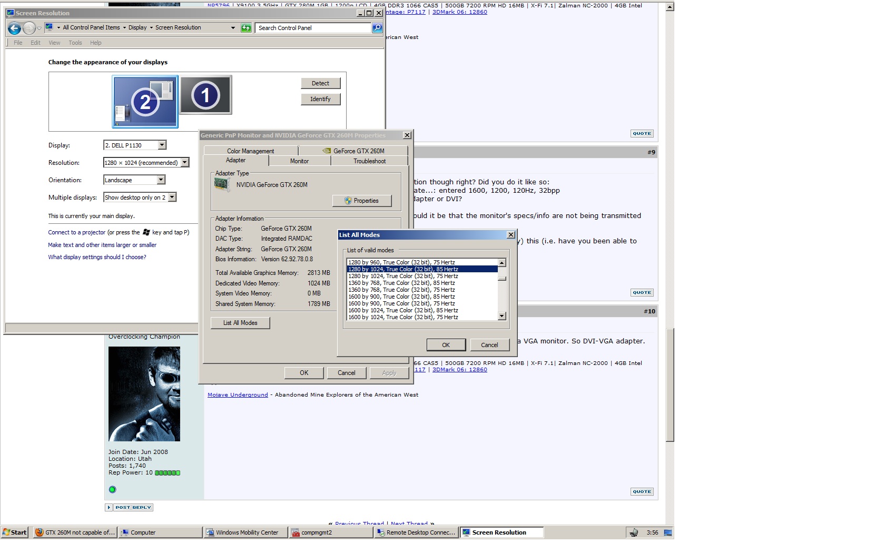Click Connect to a projector link
This screenshot has height=553, width=885.
(x=77, y=232)
